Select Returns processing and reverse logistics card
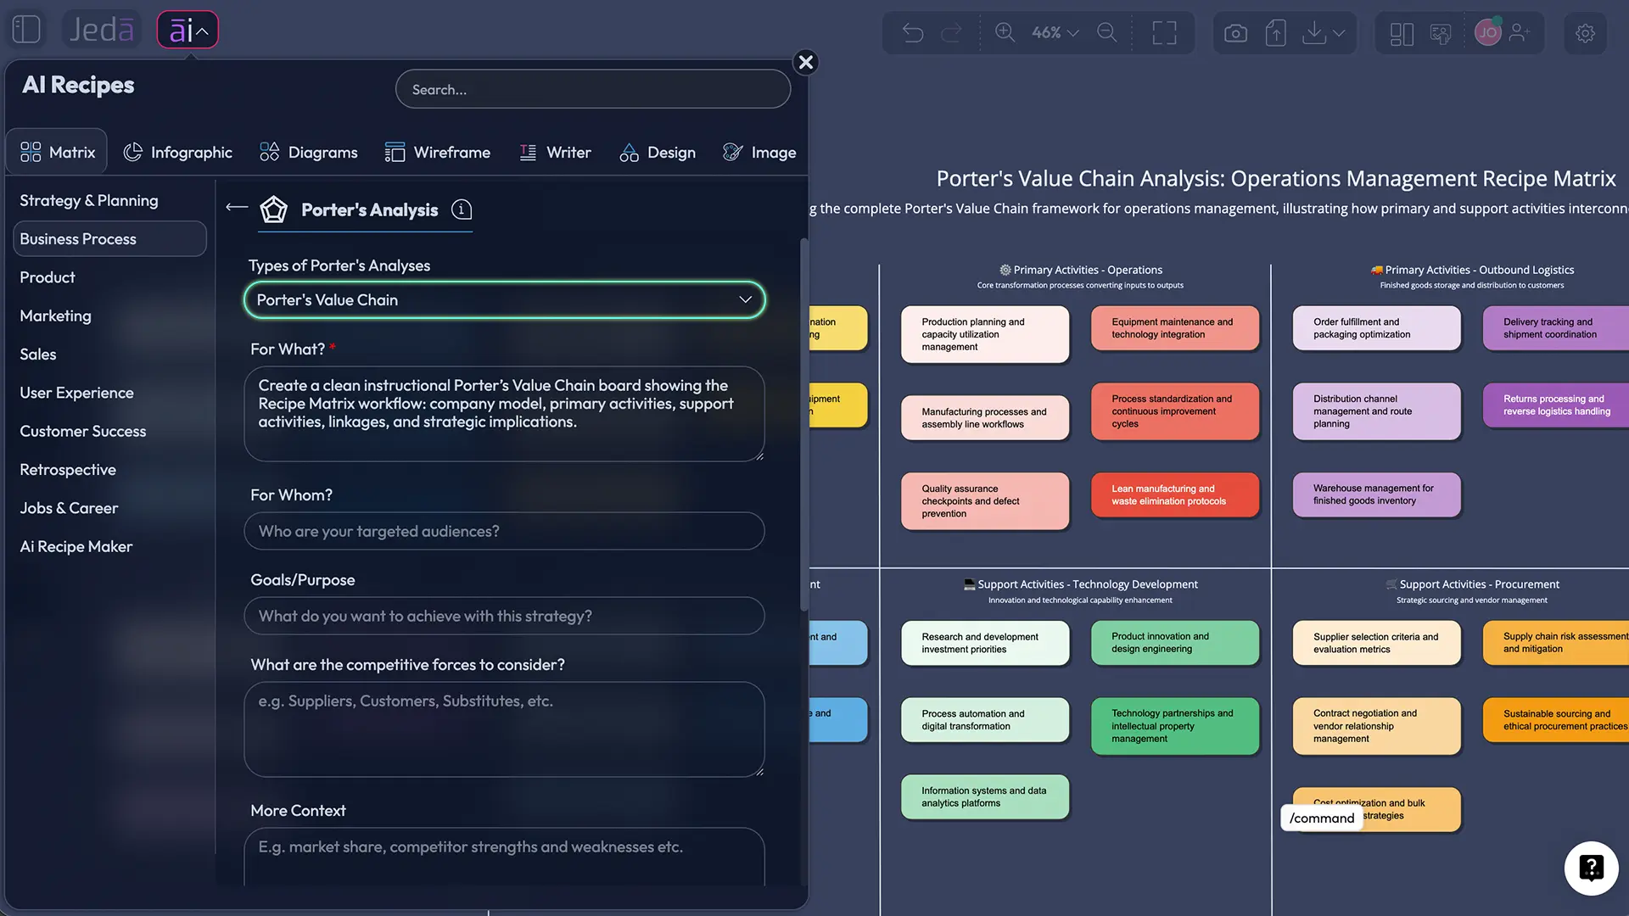 pyautogui.click(x=1556, y=405)
